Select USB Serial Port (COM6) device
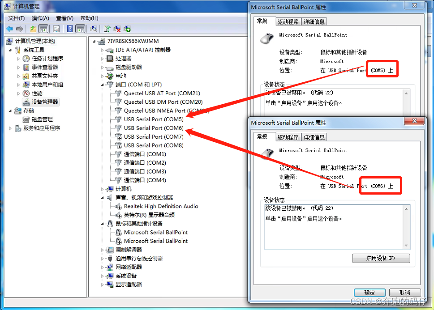Image resolution: width=434 pixels, height=310 pixels. (x=154, y=128)
